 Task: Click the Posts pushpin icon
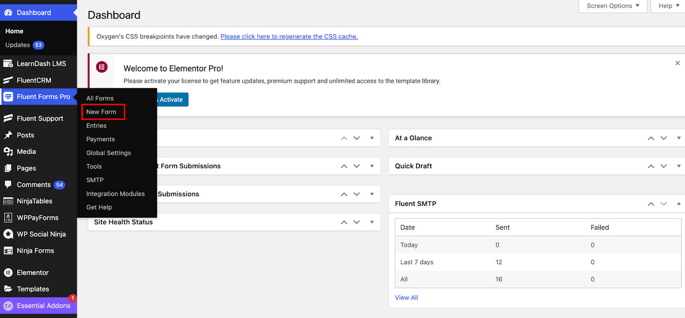[8, 135]
